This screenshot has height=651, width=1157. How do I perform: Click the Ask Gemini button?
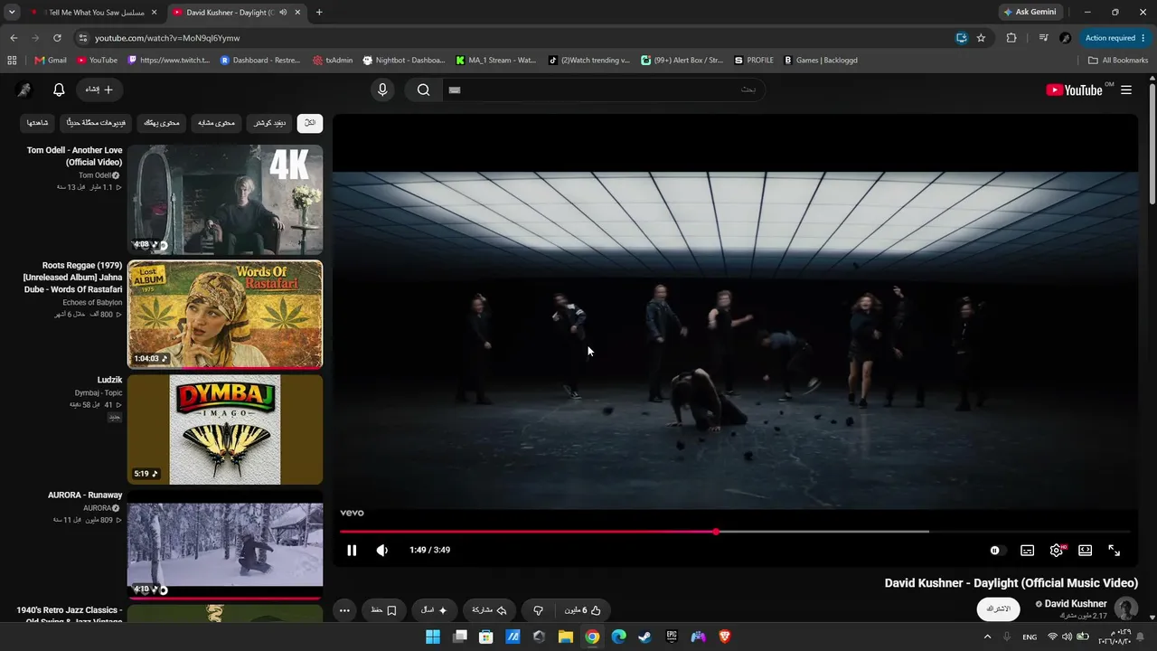coord(1030,13)
